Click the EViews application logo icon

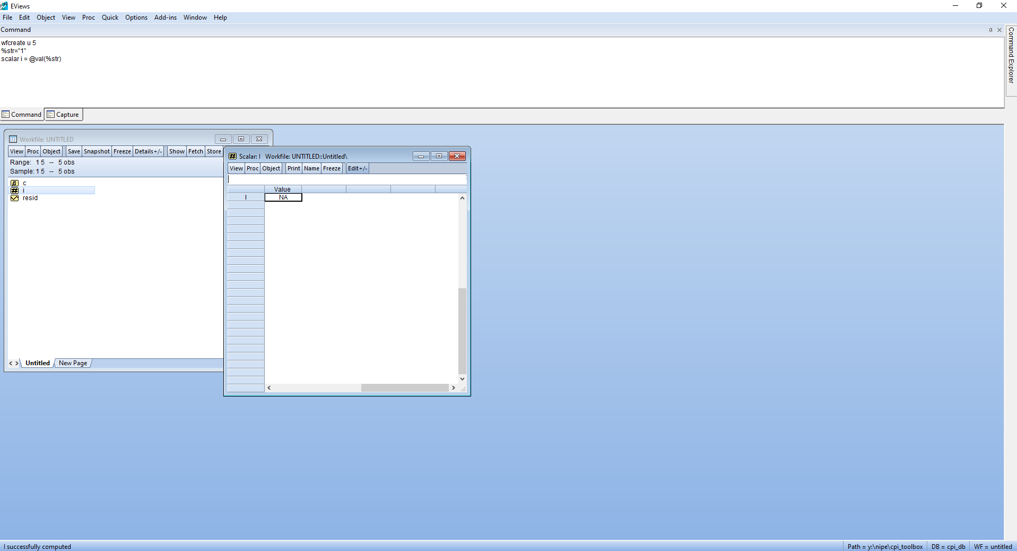pos(4,6)
